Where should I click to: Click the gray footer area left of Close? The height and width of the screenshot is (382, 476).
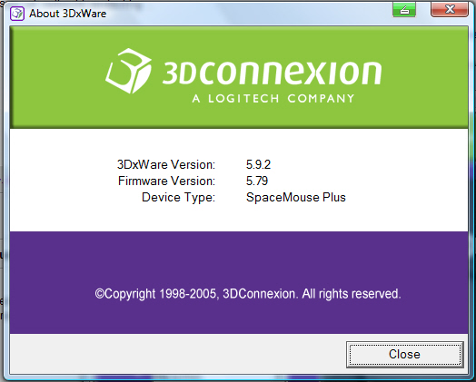[x=177, y=354]
